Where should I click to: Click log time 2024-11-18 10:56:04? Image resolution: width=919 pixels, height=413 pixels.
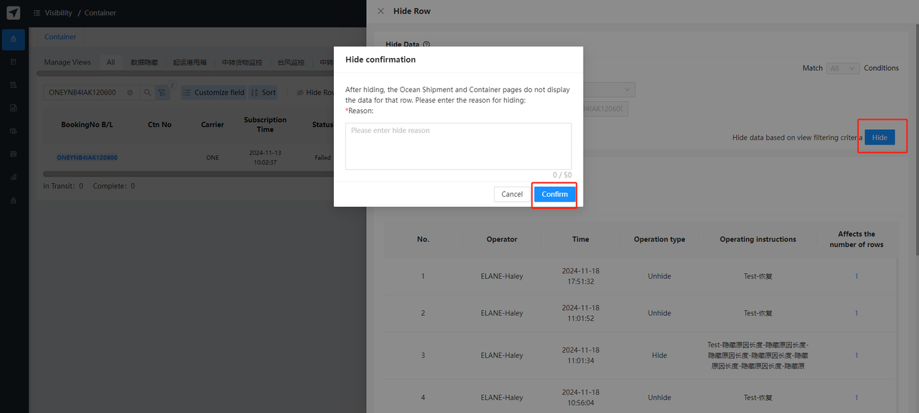581,397
